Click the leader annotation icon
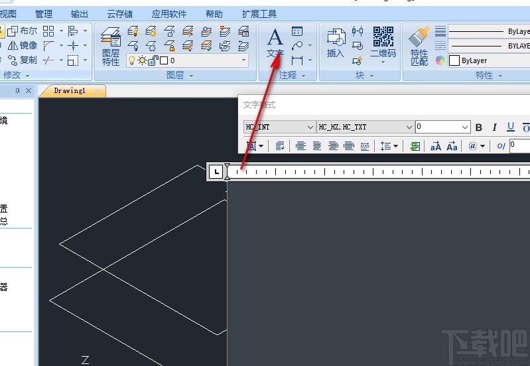 [x=297, y=46]
